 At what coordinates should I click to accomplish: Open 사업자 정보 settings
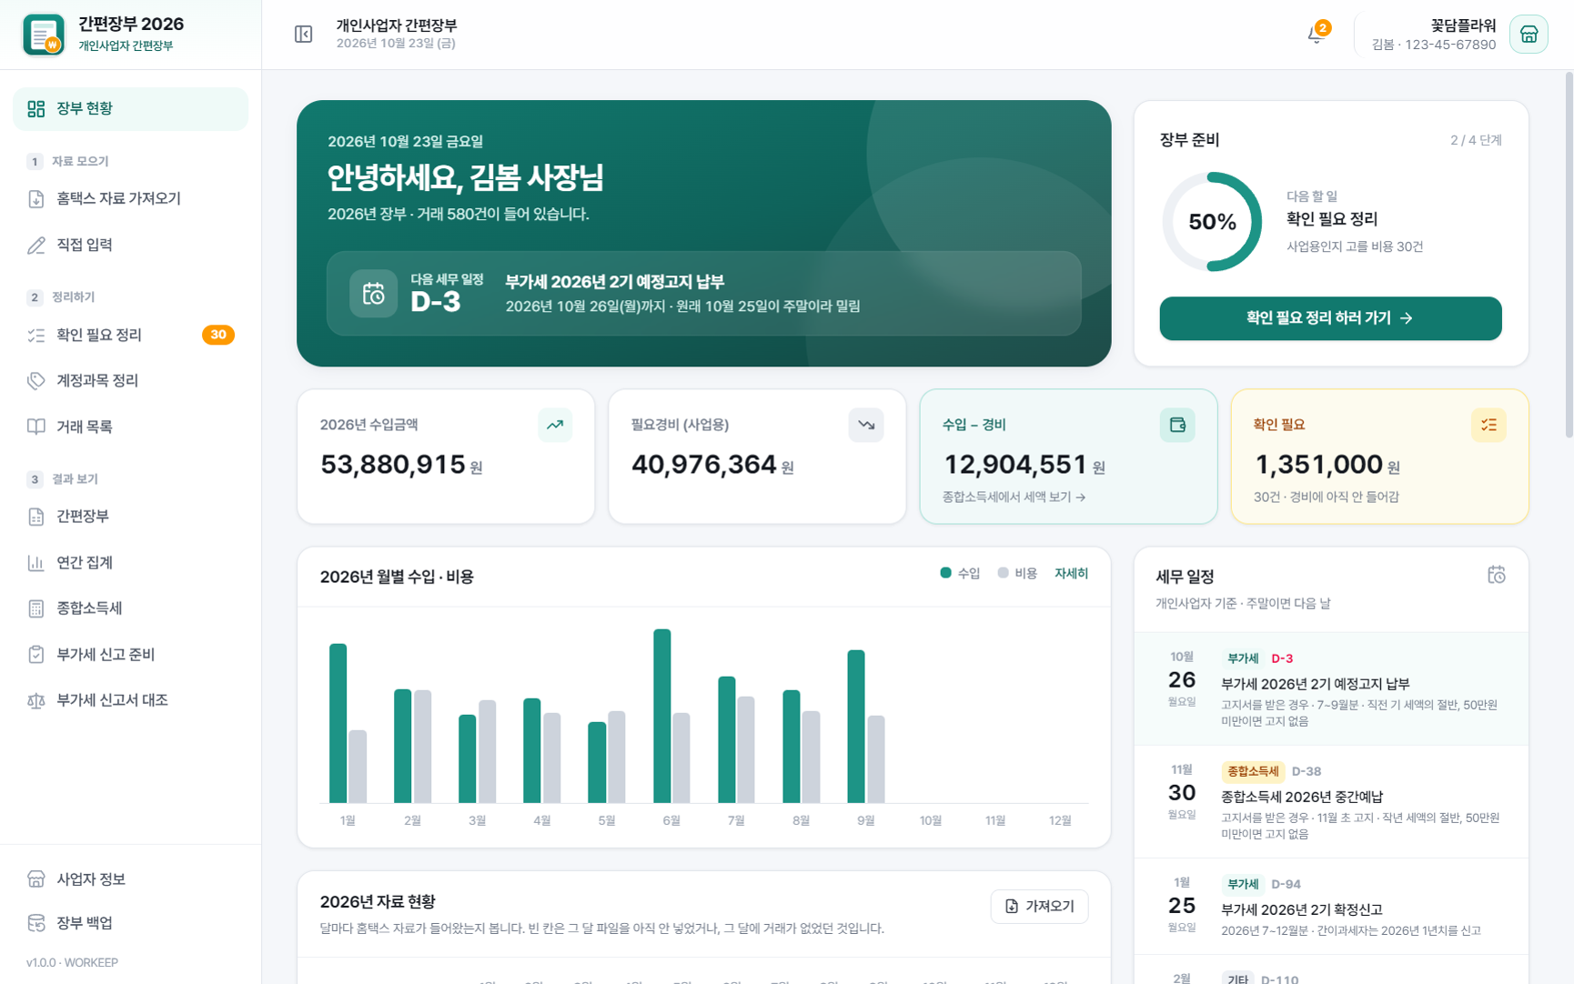point(130,879)
